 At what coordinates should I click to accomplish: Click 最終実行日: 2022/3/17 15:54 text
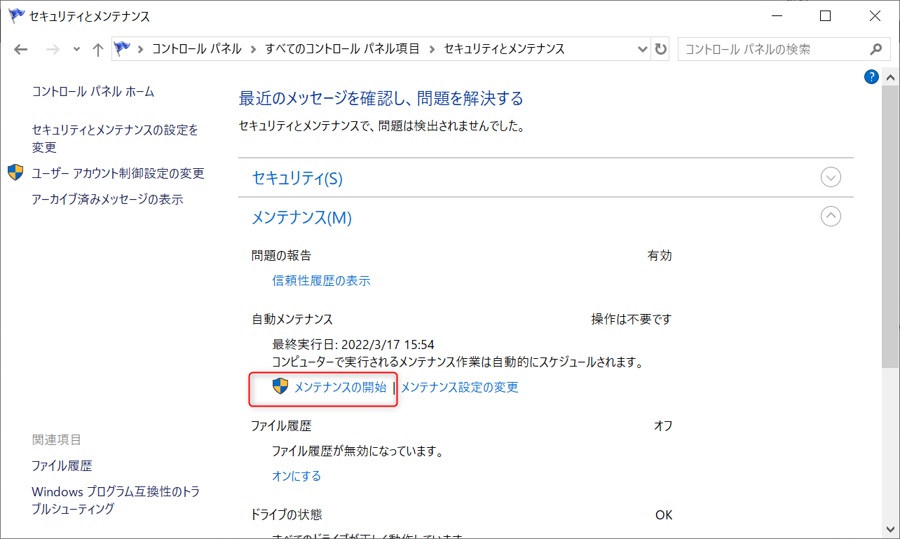pyautogui.click(x=353, y=345)
